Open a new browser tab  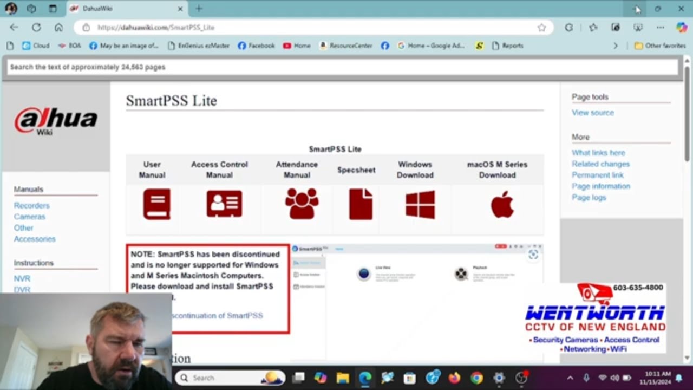pyautogui.click(x=199, y=9)
